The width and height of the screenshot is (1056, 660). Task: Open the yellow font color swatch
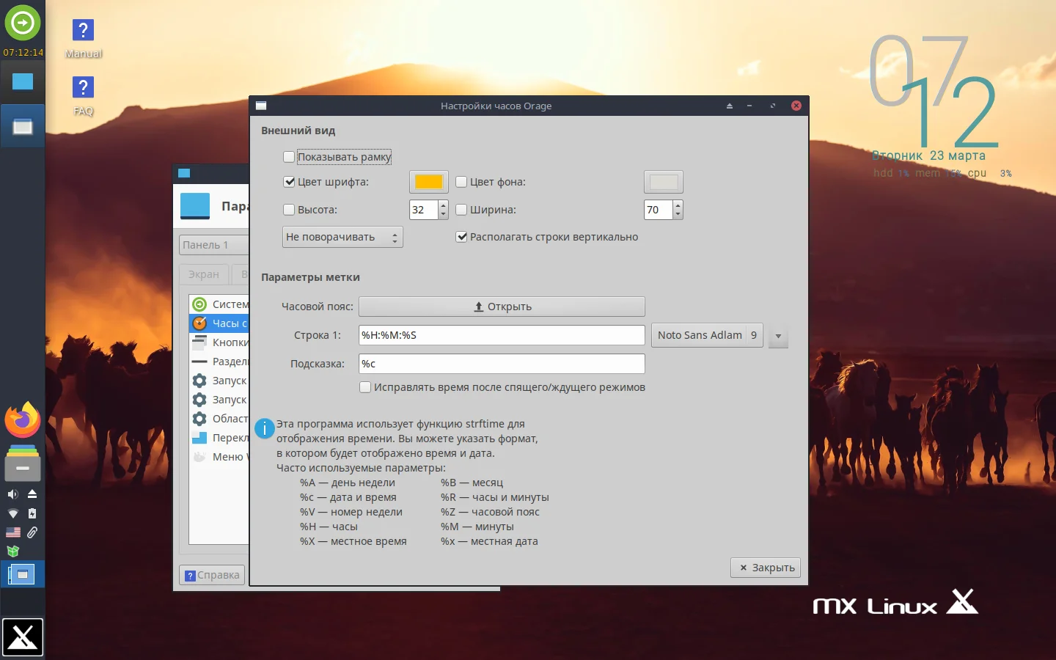click(428, 182)
